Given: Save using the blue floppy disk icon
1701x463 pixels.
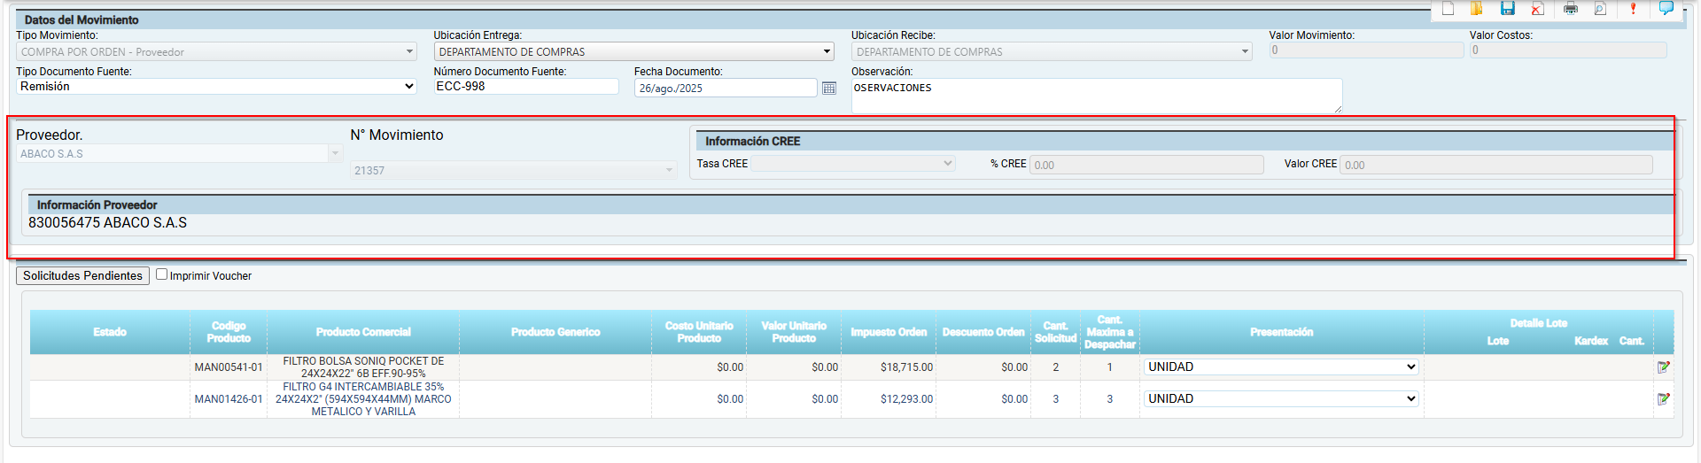Looking at the screenshot, I should coord(1507,9).
